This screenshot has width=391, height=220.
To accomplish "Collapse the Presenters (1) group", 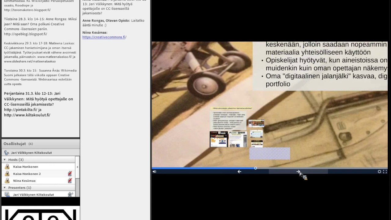I will (5, 188).
